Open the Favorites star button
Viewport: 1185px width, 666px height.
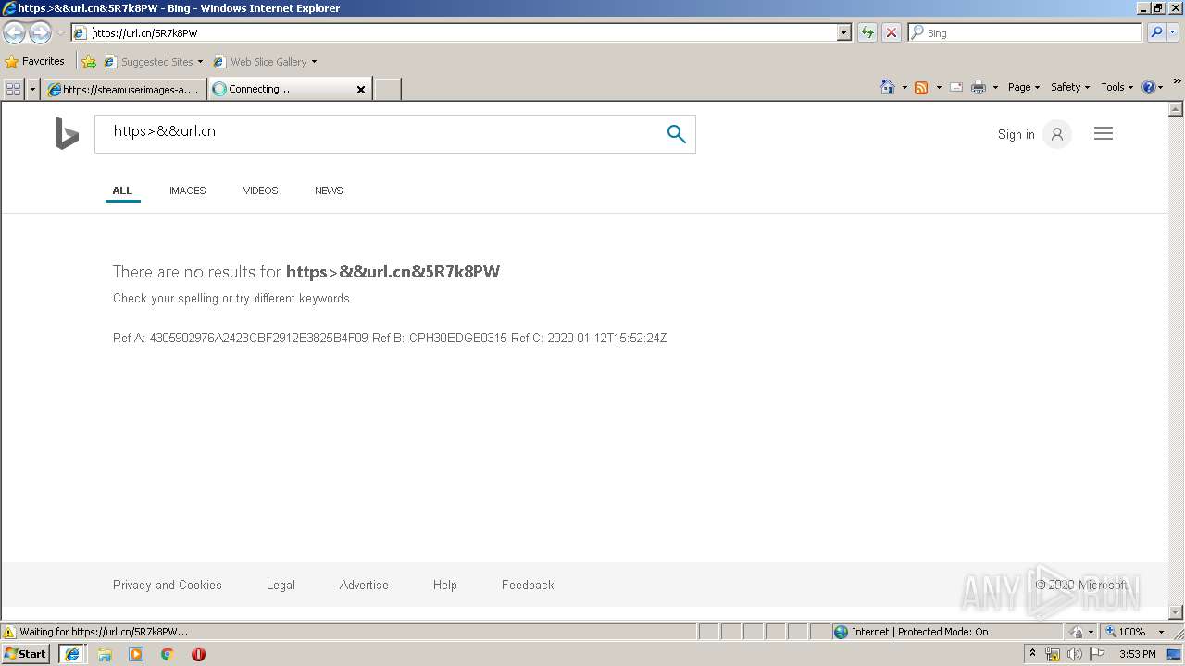[35, 61]
